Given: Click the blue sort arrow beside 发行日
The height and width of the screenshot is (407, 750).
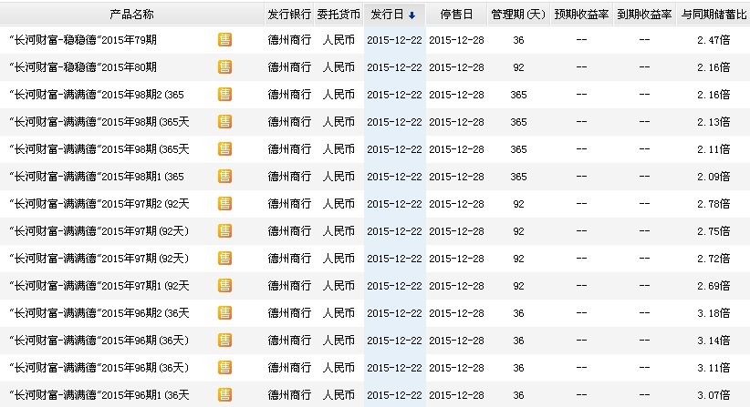Looking at the screenshot, I should [411, 15].
